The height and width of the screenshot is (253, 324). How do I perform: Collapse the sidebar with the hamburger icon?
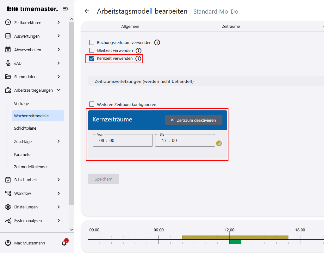coord(66,9)
